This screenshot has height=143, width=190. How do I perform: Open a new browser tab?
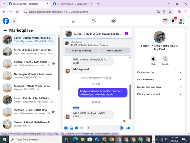98,4
